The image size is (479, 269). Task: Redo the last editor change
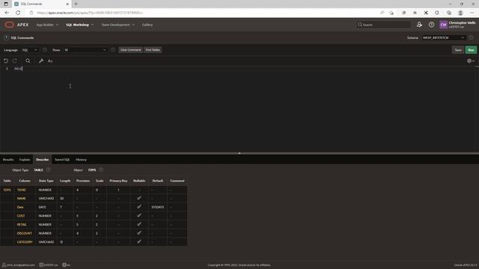[15, 61]
